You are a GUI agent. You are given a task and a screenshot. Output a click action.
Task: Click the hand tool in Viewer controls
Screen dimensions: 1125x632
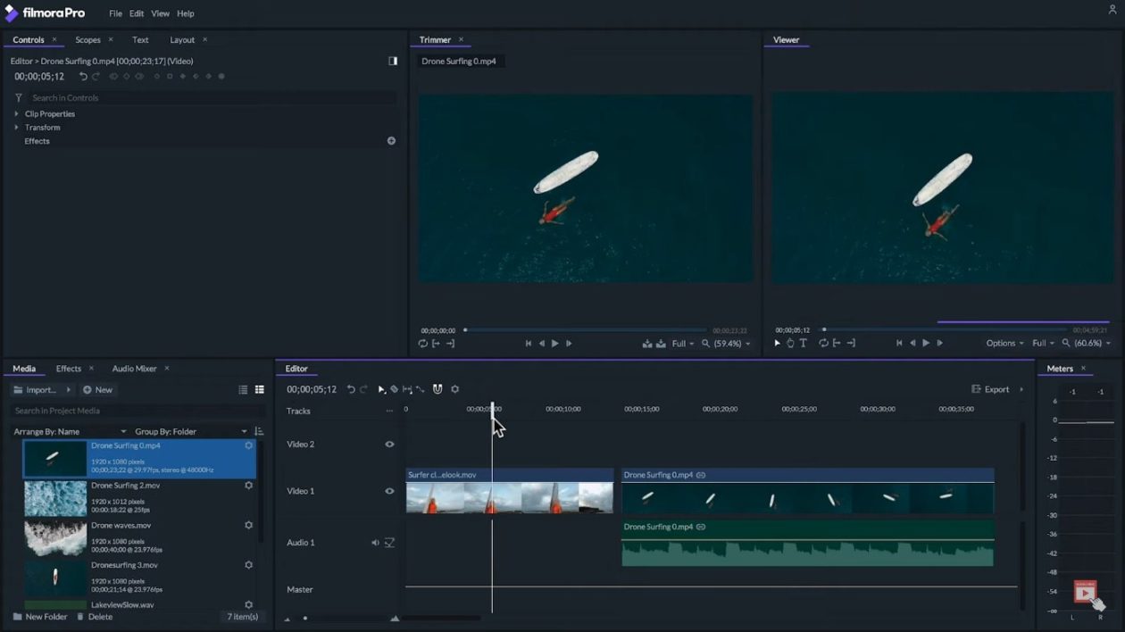[x=790, y=343]
